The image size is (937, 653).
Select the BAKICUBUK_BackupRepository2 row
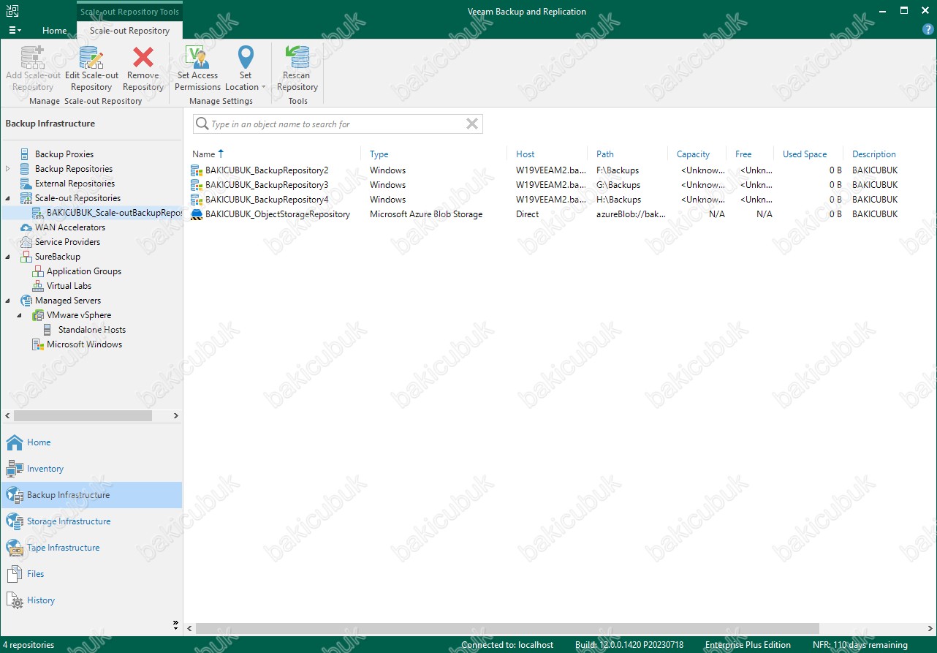559,170
